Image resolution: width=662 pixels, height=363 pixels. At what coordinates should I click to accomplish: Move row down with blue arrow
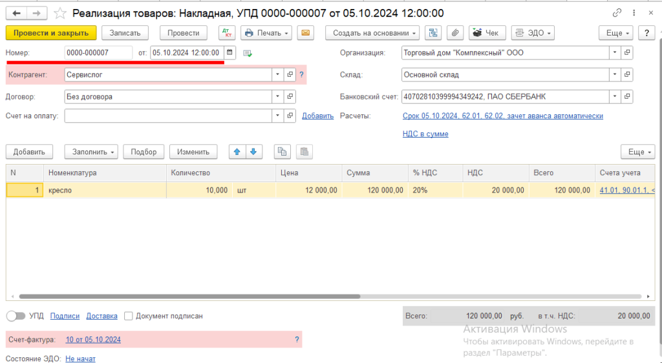(x=253, y=152)
